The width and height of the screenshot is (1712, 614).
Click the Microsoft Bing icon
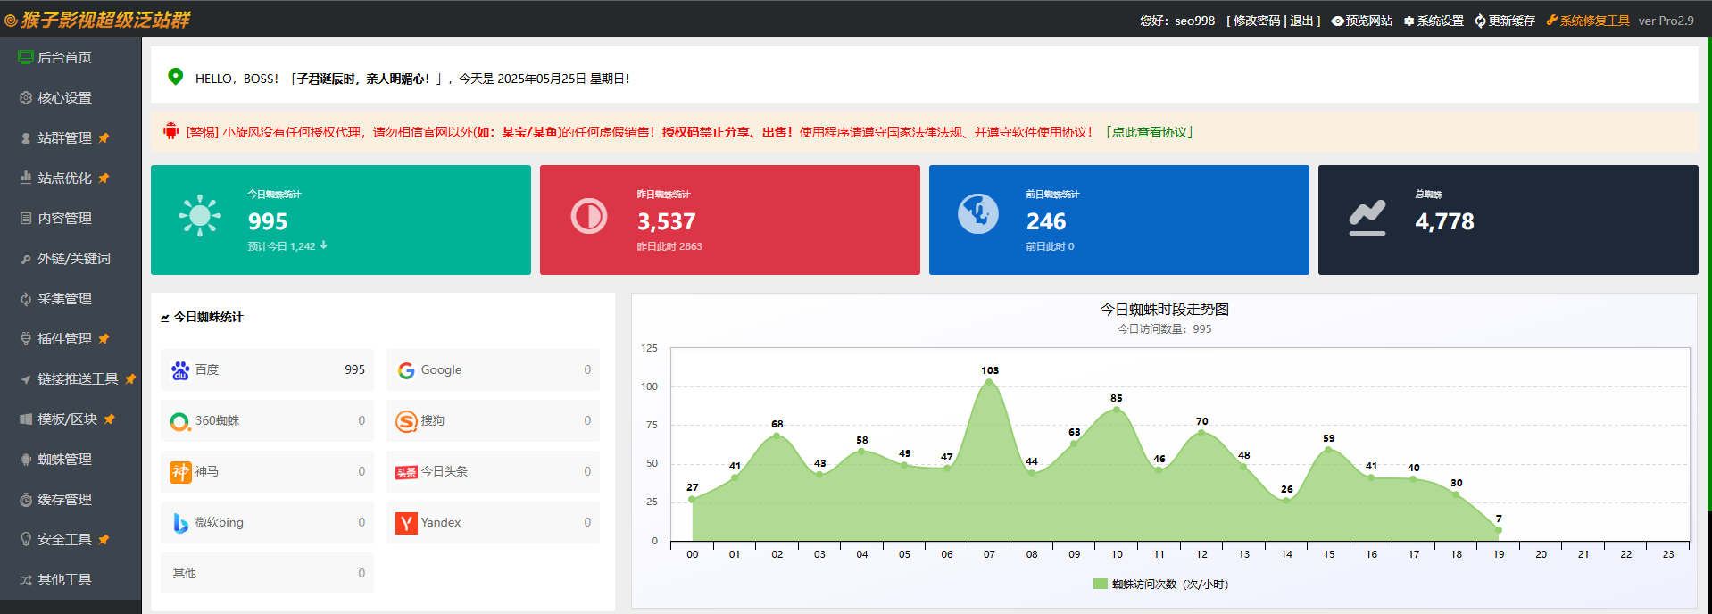(180, 523)
